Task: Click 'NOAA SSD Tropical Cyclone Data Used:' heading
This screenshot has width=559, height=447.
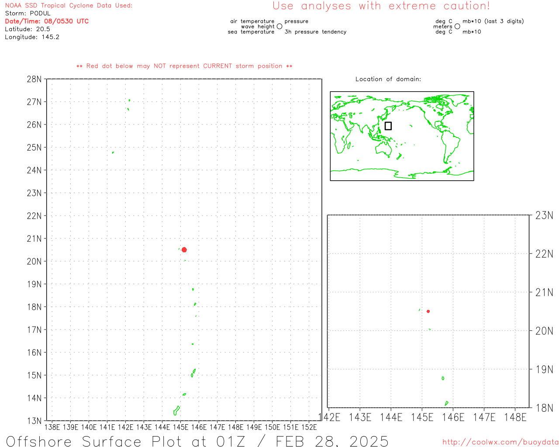Action: pyautogui.click(x=69, y=6)
